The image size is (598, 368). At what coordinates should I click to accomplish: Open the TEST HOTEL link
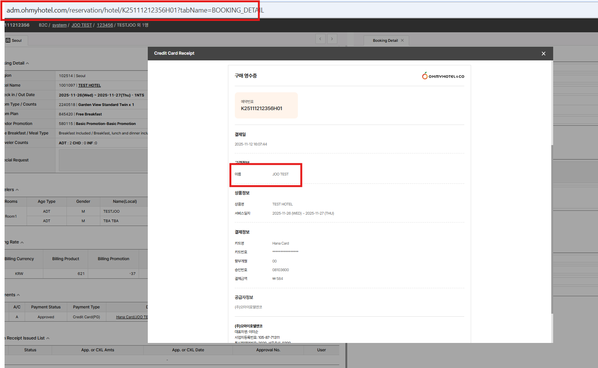89,85
